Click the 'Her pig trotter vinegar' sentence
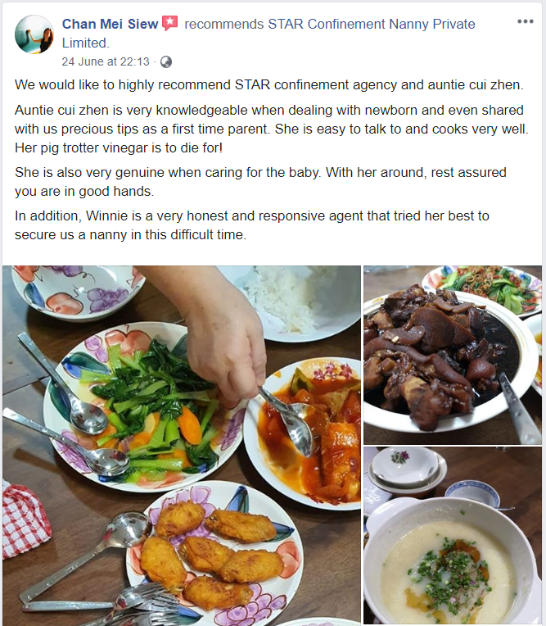 click(x=119, y=147)
